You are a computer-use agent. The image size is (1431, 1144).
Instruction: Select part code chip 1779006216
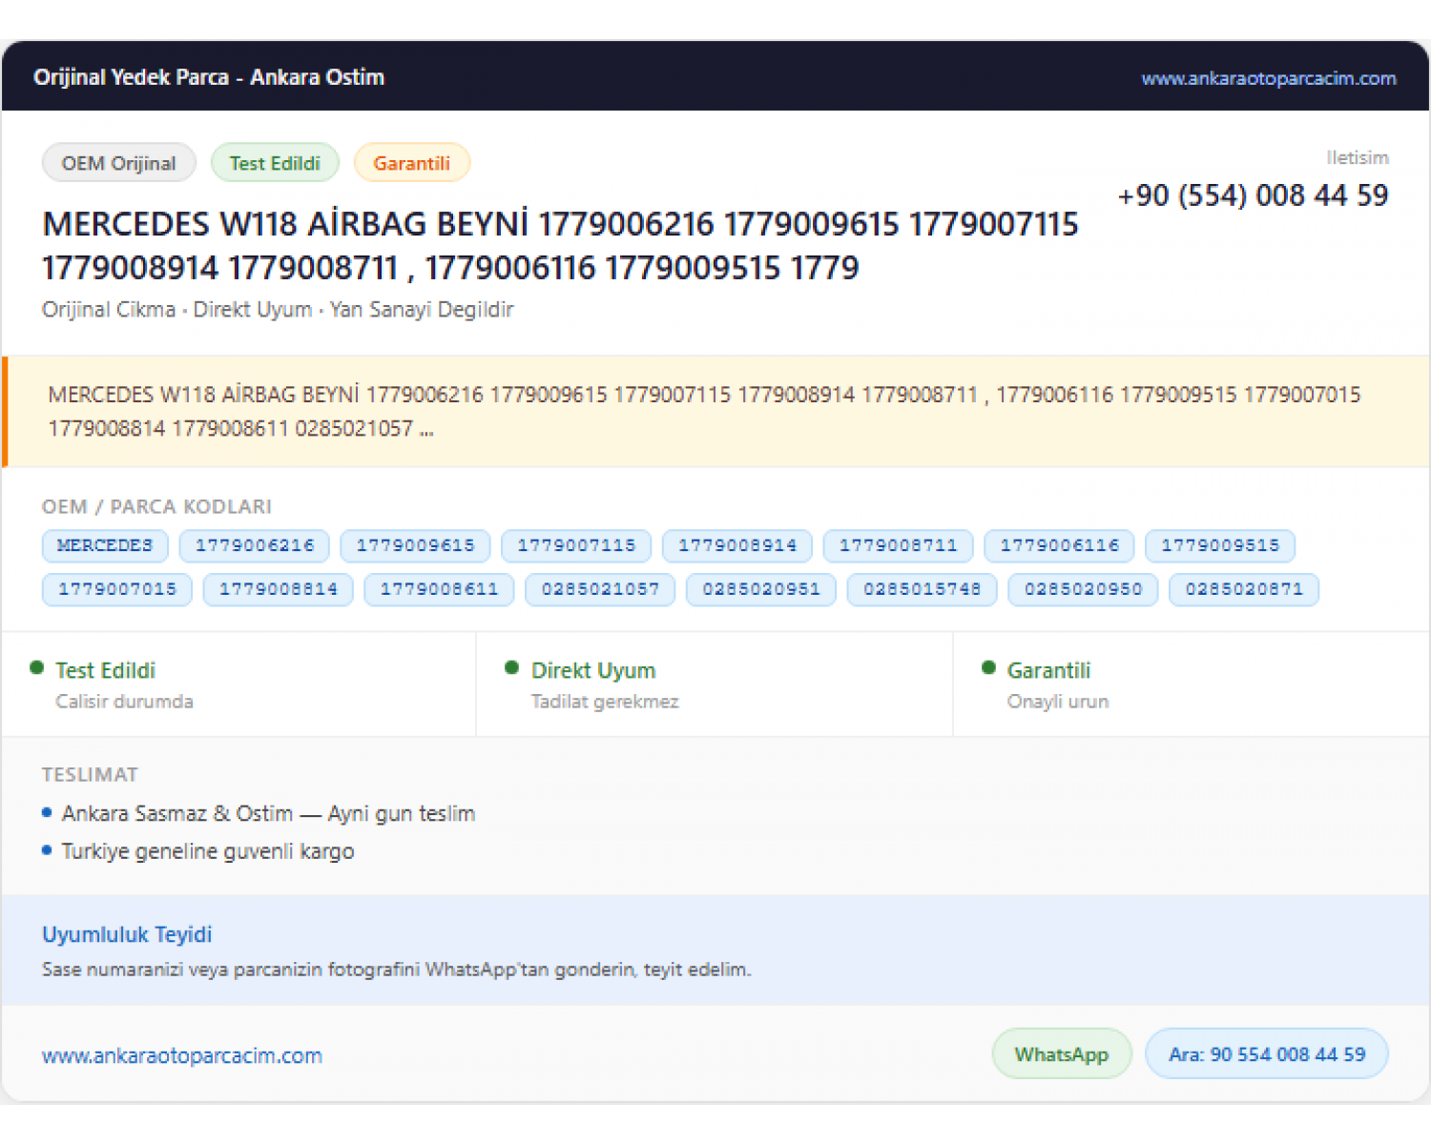click(255, 545)
